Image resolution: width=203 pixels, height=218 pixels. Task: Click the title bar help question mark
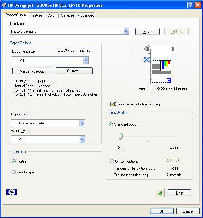point(190,5)
